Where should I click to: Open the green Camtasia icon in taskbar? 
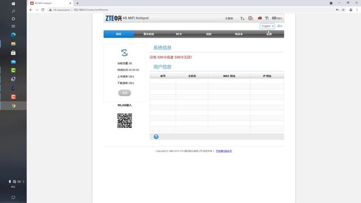[x=14, y=70]
